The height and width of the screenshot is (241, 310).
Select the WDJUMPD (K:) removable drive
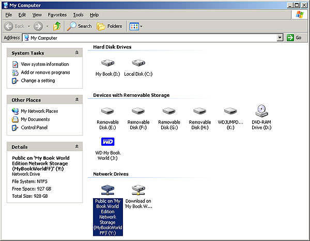click(230, 111)
